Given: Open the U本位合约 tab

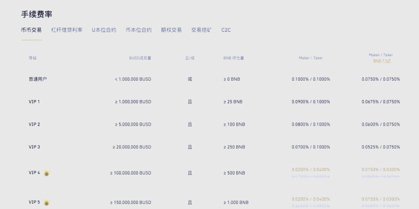Looking at the screenshot, I should 104,30.
